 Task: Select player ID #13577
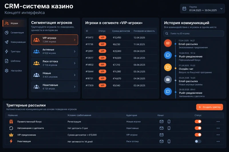coord(89,58)
